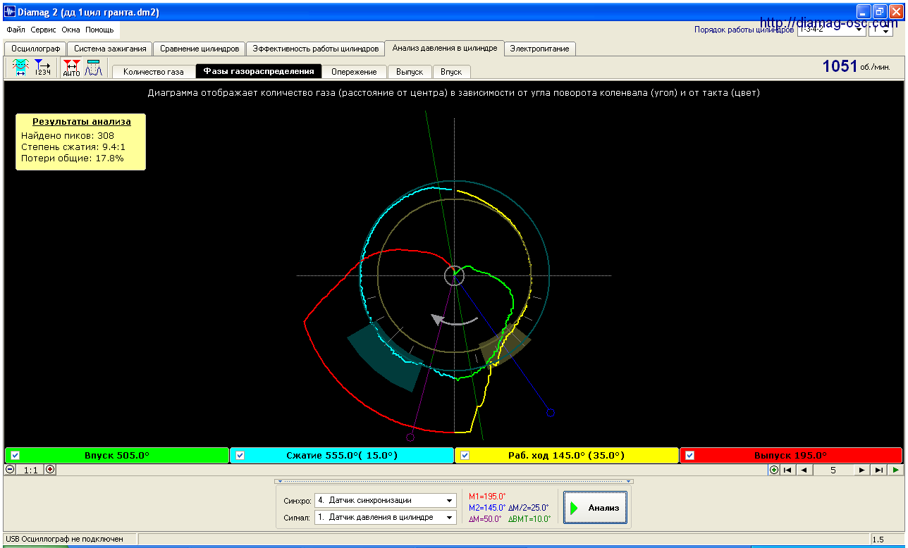Image resolution: width=908 pixels, height=548 pixels.
Task: Switch to the Эффективность работы цилиндров tab
Action: point(316,49)
